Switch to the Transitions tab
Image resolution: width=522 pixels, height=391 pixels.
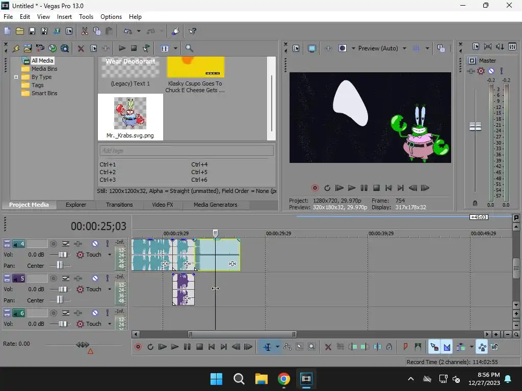(119, 205)
